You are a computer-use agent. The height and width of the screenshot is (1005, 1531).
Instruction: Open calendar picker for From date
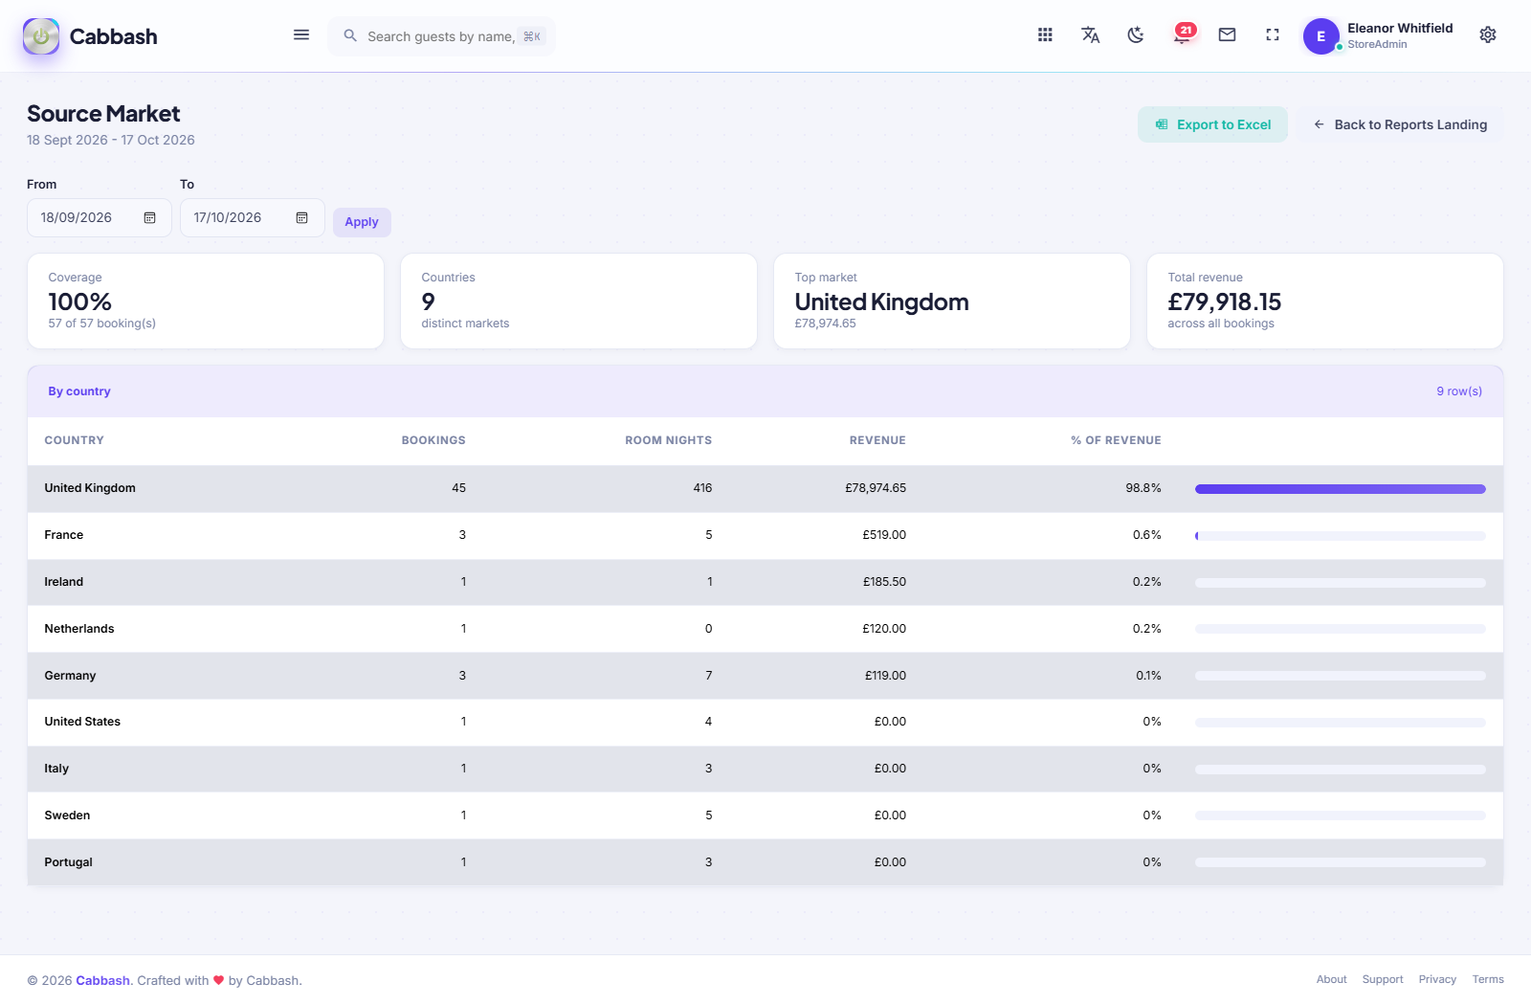[149, 218]
